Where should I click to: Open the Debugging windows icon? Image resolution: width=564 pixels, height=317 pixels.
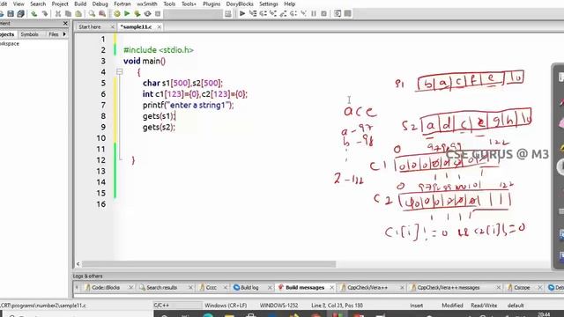click(338, 14)
